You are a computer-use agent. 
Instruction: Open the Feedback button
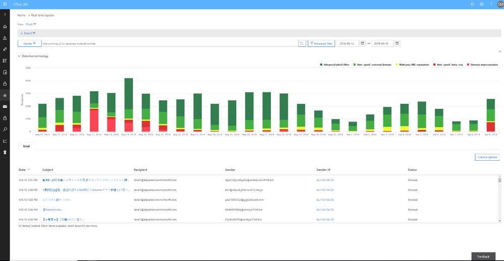coord(483,256)
